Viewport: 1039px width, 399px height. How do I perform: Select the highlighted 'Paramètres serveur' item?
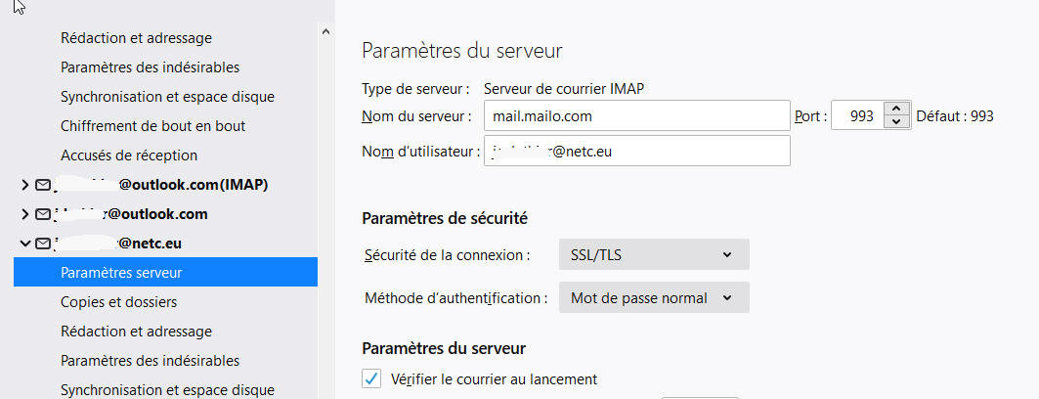click(121, 273)
